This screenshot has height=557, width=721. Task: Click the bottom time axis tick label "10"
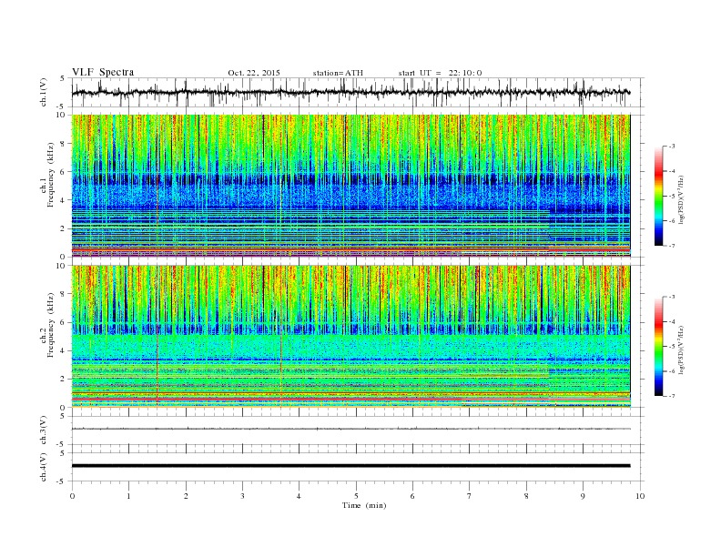click(640, 496)
